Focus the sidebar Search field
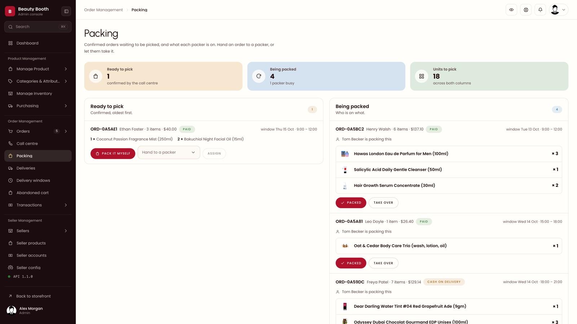577x324 pixels. tap(38, 27)
